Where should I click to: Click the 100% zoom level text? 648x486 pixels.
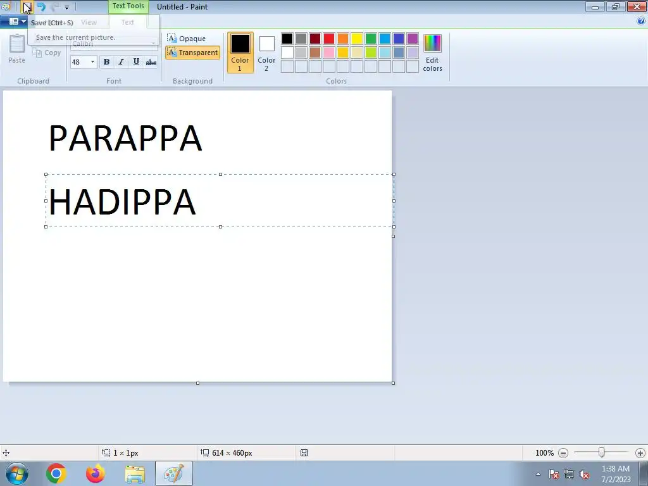click(544, 453)
